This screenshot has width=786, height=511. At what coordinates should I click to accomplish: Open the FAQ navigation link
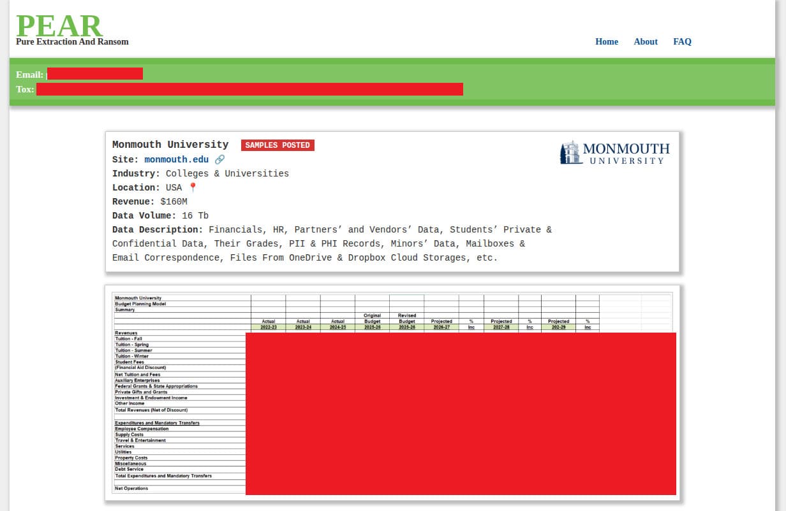pyautogui.click(x=682, y=41)
